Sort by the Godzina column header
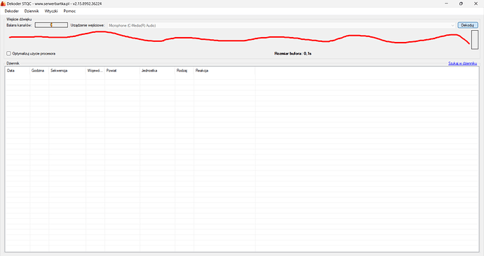Viewport: 484px width, 256px height. click(39, 71)
